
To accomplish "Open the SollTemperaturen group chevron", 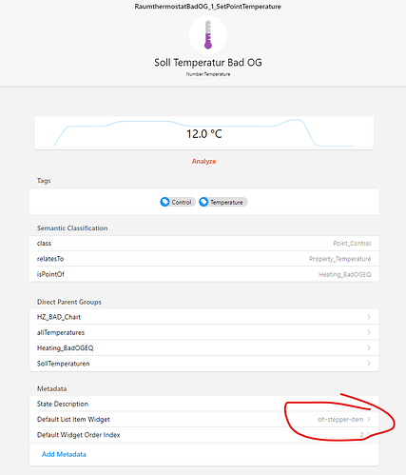I will (x=369, y=364).
